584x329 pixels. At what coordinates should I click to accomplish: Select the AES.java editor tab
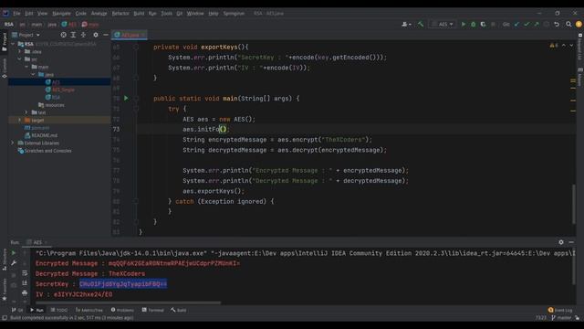pyautogui.click(x=130, y=35)
